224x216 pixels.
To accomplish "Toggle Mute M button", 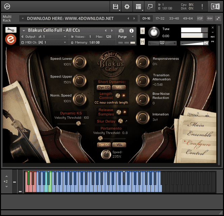I will (142, 42).
